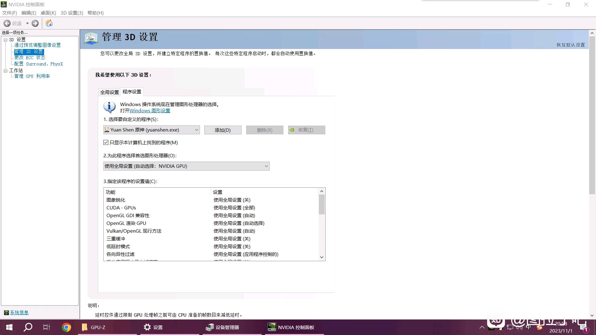Open the 桌面(K) menu
The image size is (596, 335).
click(48, 13)
